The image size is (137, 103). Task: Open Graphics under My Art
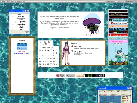pos(23,23)
